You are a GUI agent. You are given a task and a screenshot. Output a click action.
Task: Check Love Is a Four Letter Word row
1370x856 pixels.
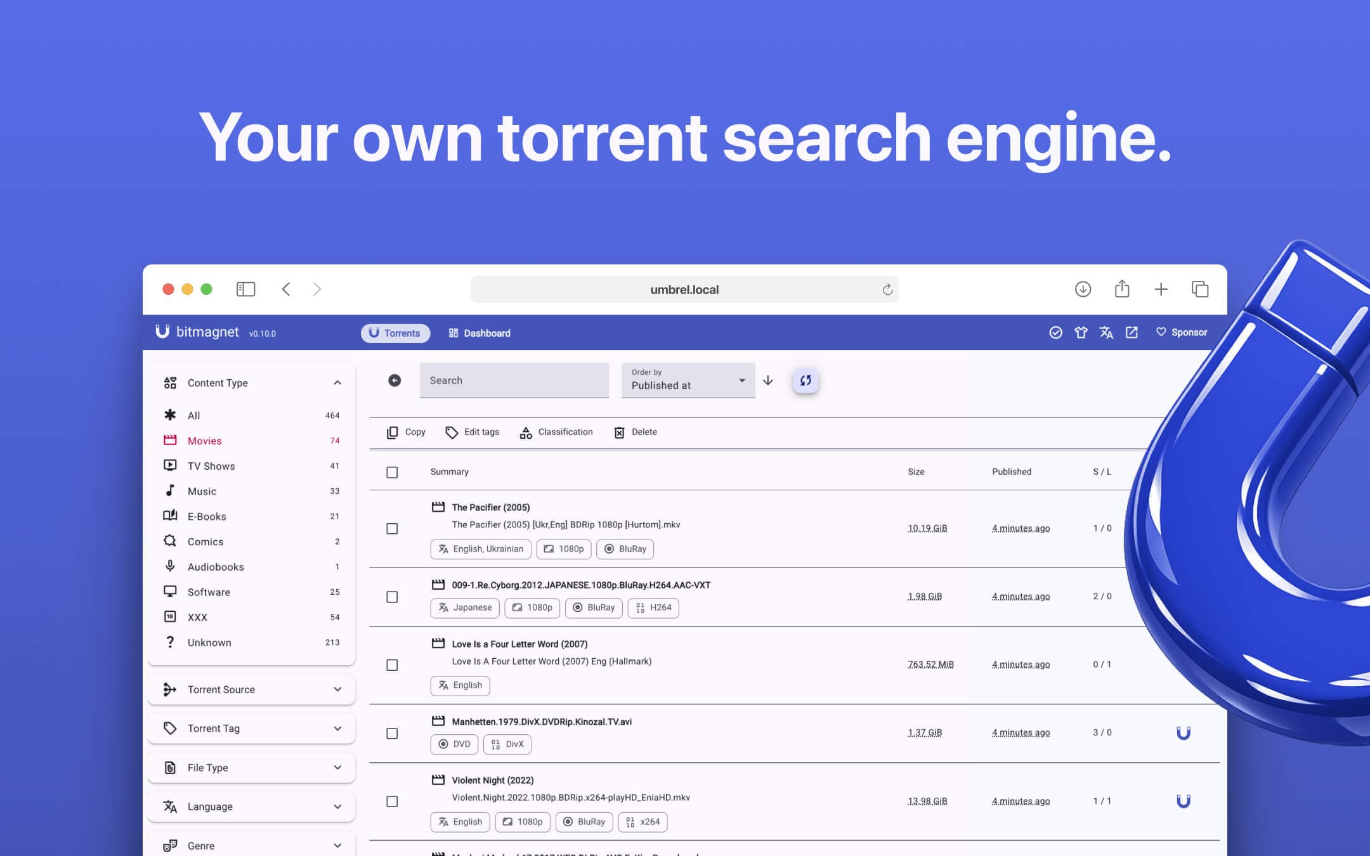tap(392, 665)
